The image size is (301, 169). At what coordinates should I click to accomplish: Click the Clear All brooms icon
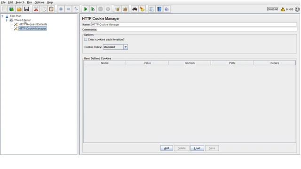[125, 9]
